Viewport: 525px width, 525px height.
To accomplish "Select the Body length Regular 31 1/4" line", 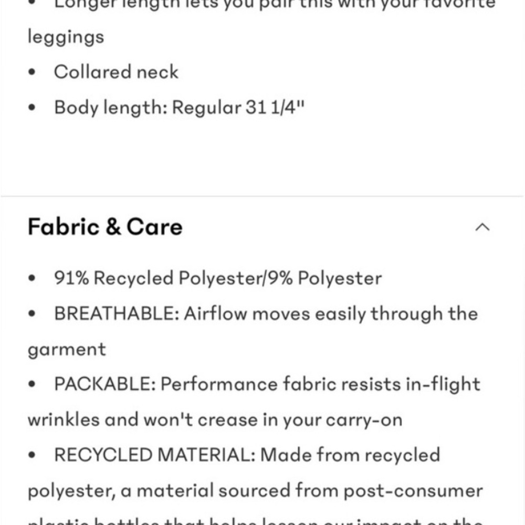I will pos(180,108).
